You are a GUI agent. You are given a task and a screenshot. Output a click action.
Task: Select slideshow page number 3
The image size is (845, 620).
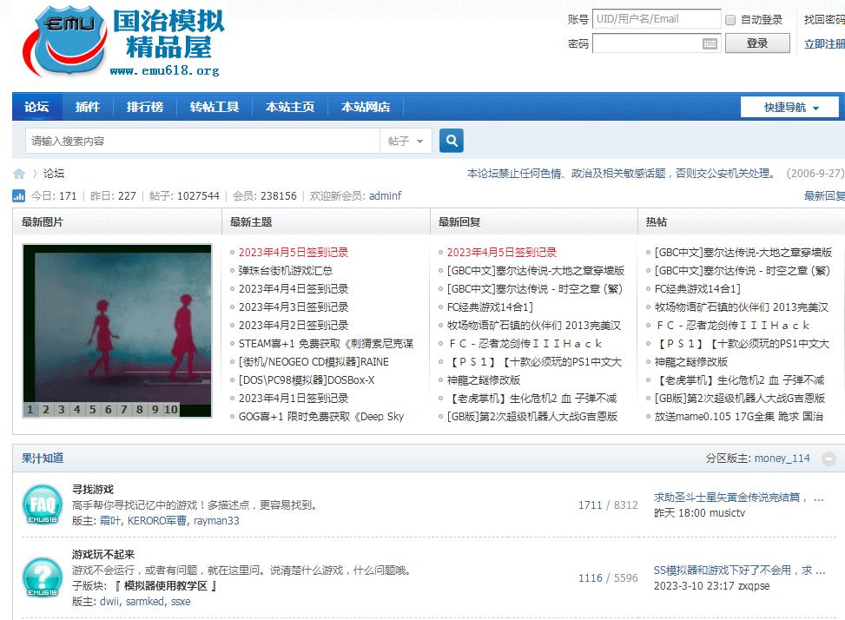(62, 409)
